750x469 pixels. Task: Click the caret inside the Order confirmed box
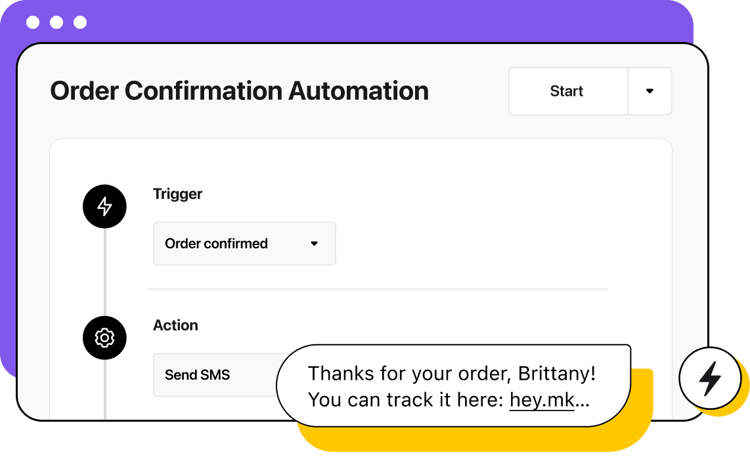coord(314,244)
